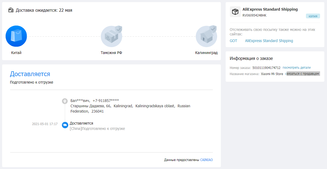Click the shipping box icon beside AliExpress Standard Shipping
The height and width of the screenshot is (169, 327).
[235, 12]
